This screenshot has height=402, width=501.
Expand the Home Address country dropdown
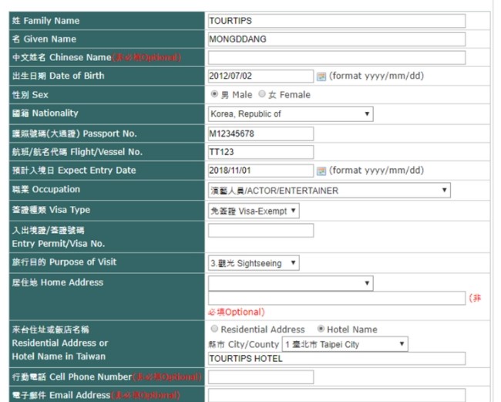pyautogui.click(x=291, y=283)
